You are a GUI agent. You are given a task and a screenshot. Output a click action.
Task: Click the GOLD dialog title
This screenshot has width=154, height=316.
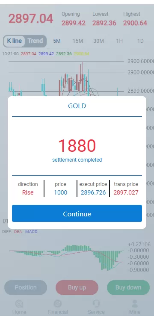[x=77, y=106]
